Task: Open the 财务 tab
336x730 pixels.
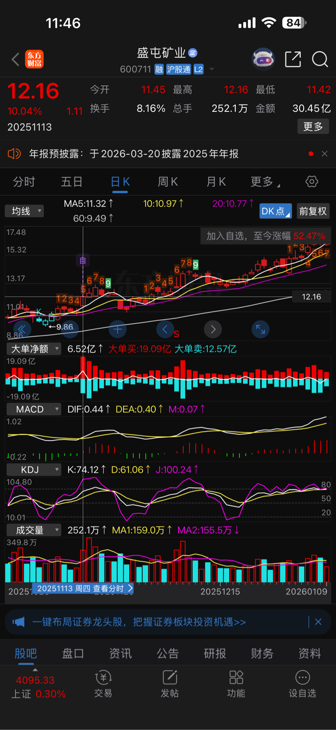Action: point(262,653)
